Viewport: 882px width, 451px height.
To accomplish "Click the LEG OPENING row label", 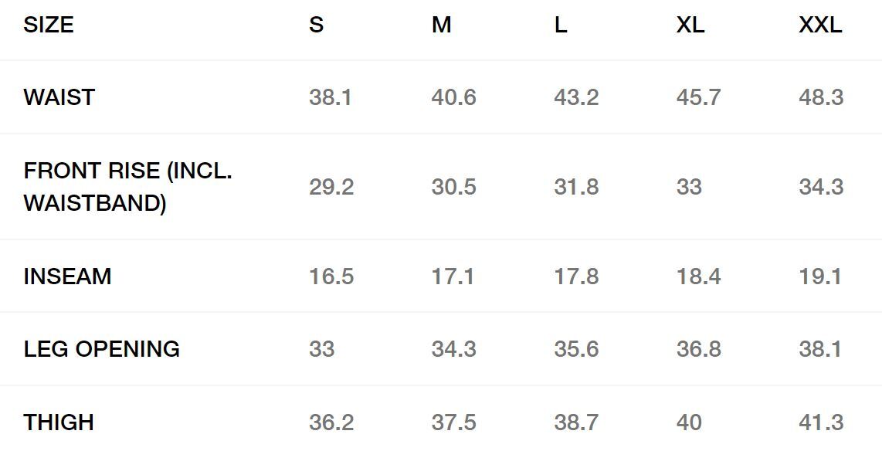I will (x=101, y=349).
